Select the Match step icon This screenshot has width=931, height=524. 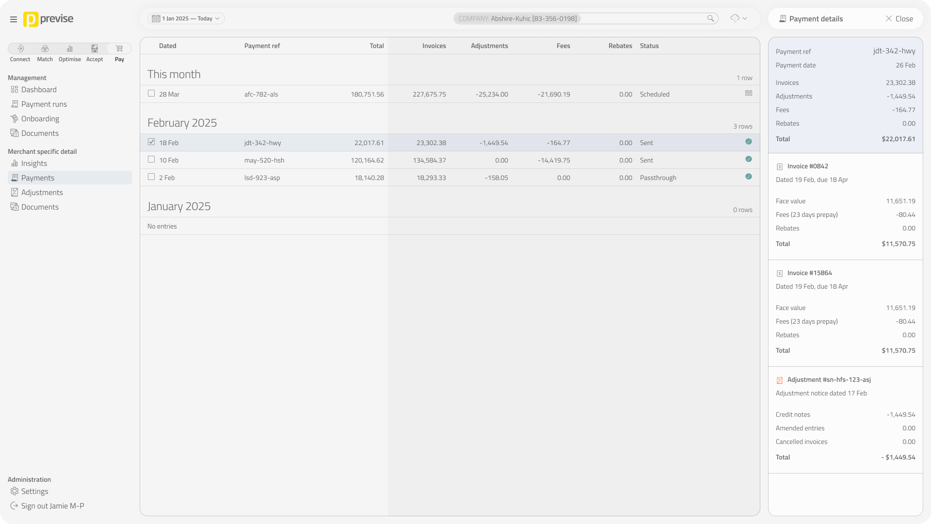click(45, 49)
